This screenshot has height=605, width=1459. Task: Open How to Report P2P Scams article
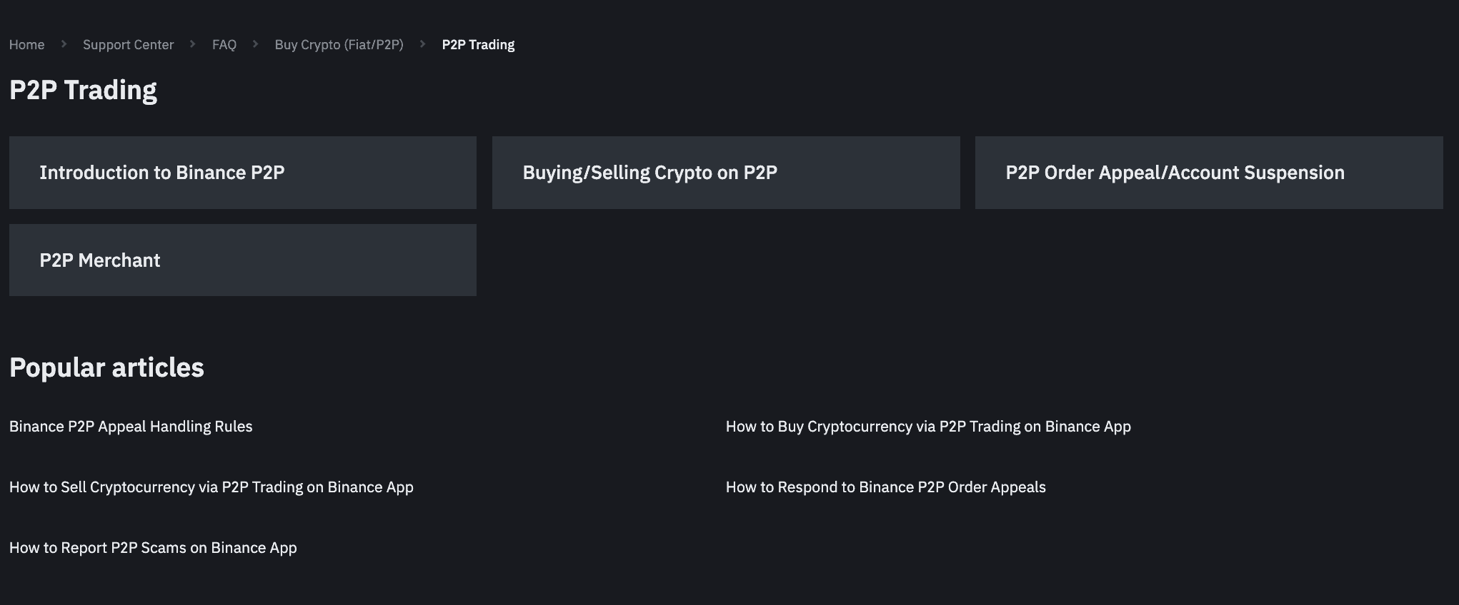point(153,548)
